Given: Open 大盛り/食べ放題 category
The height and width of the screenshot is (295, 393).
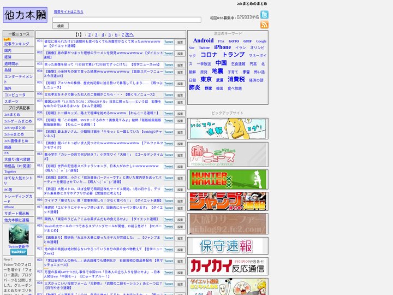Looking at the screenshot, I should 17,160.
